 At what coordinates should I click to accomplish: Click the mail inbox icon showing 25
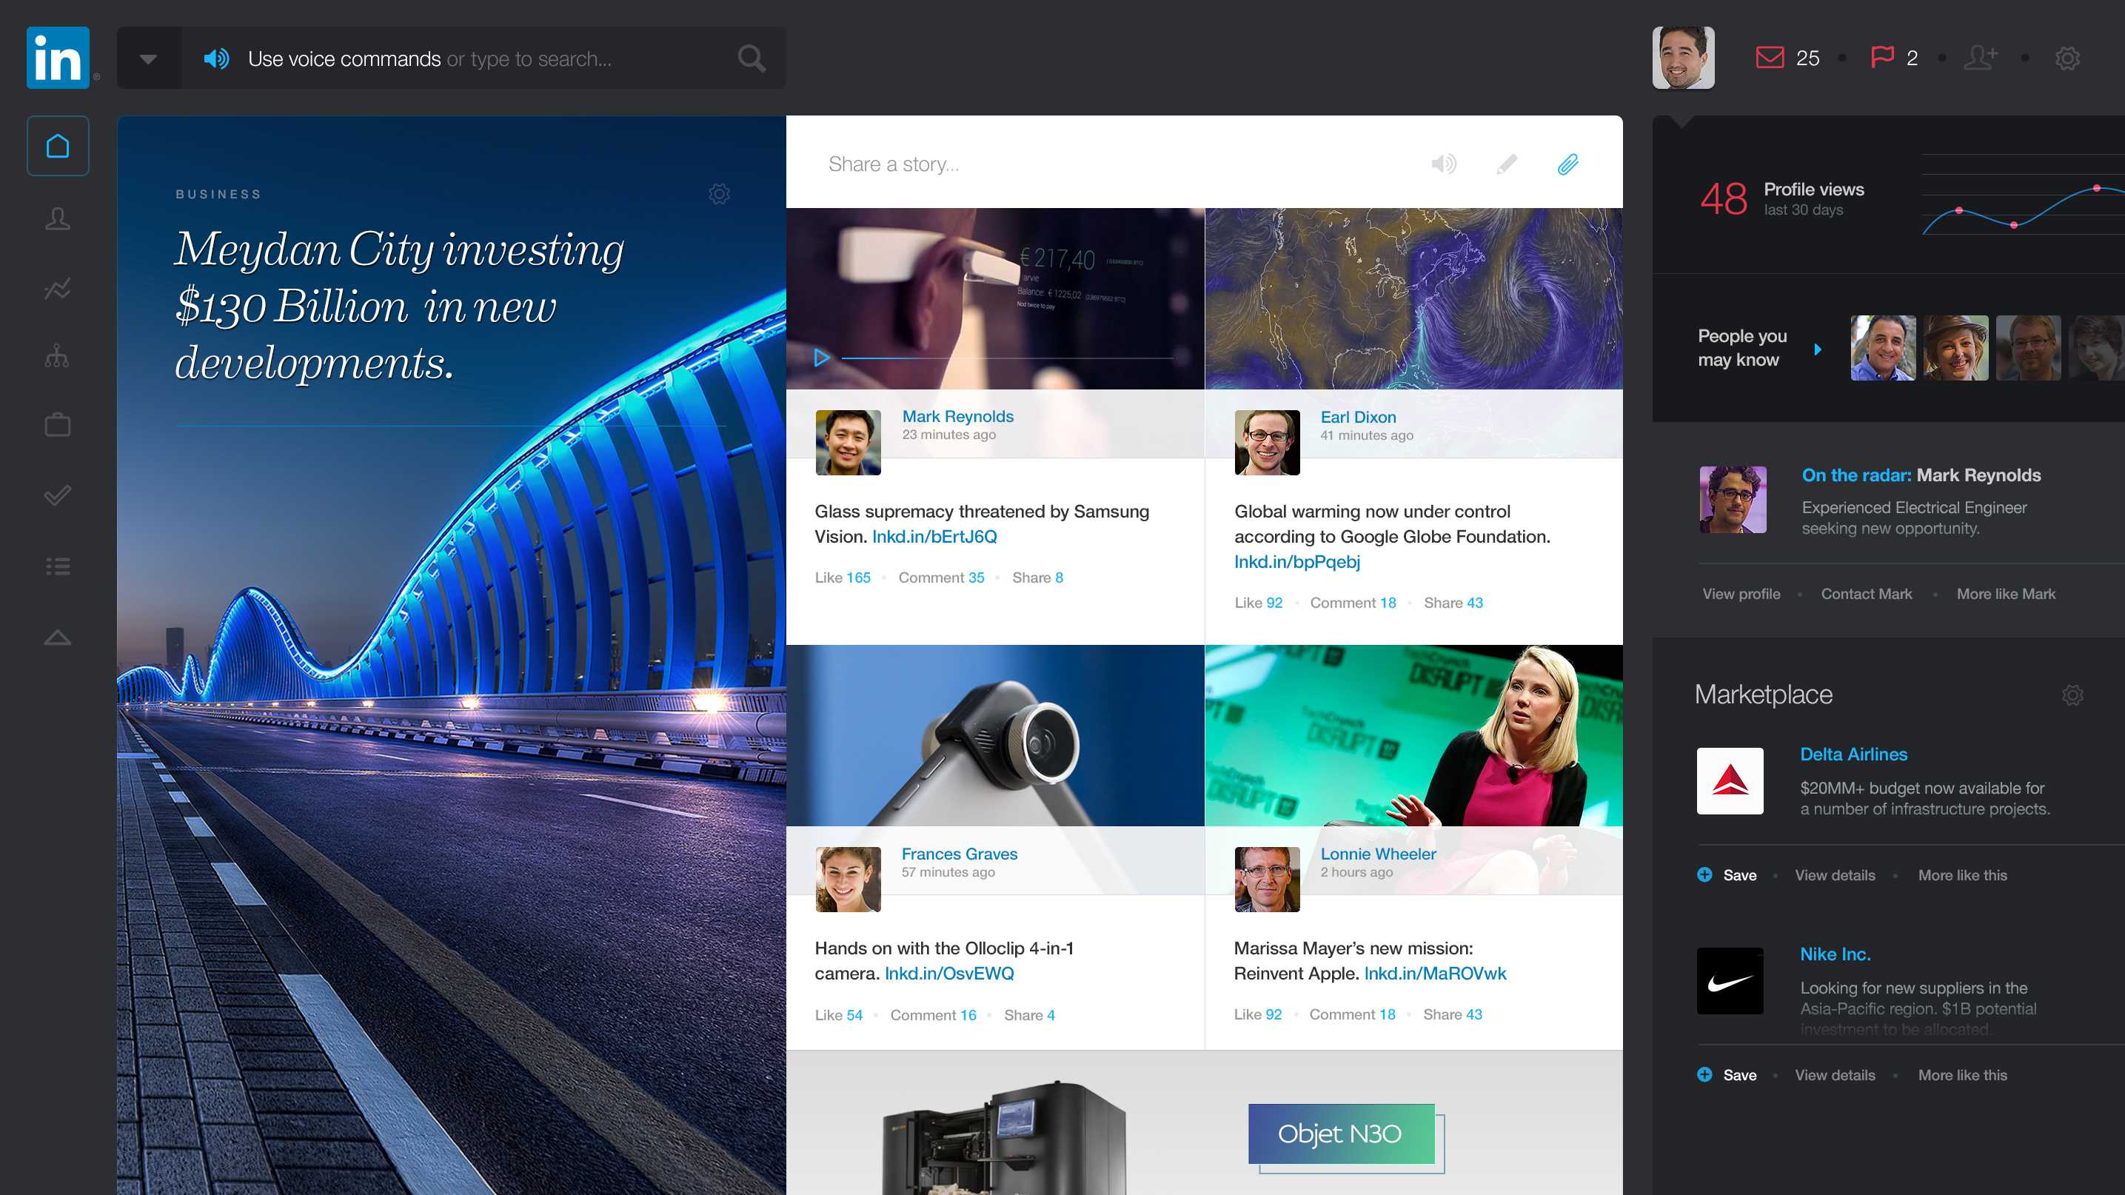tap(1770, 58)
